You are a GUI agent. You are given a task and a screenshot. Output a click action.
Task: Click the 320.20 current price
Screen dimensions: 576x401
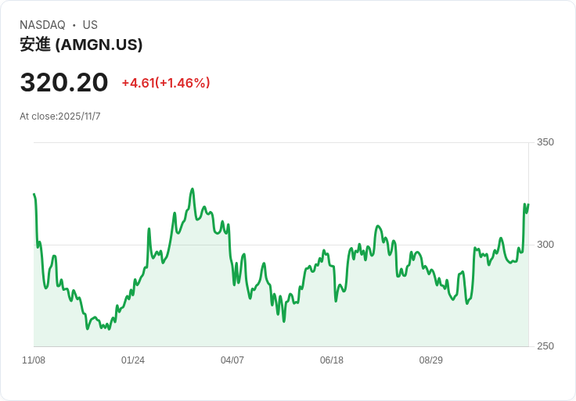click(x=64, y=82)
